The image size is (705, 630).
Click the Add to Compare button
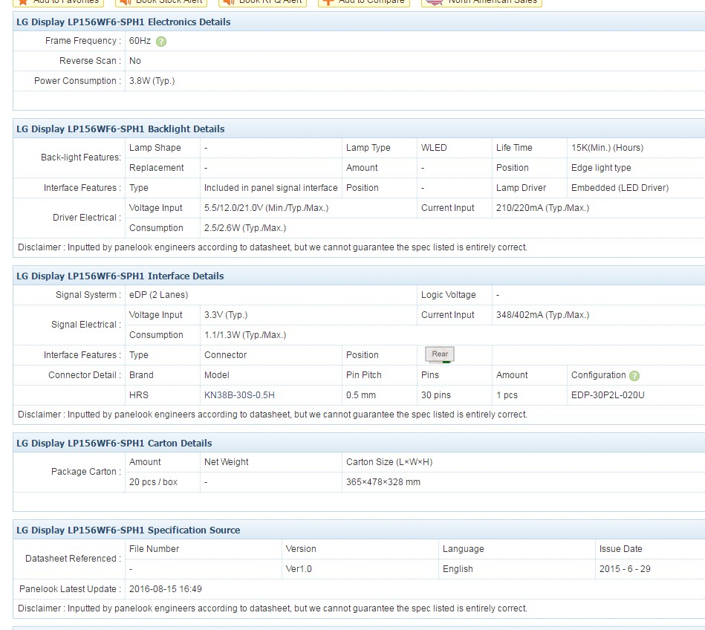click(364, 1)
